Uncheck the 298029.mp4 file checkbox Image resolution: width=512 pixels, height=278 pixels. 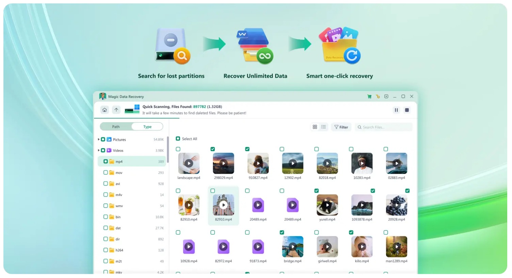(x=213, y=149)
